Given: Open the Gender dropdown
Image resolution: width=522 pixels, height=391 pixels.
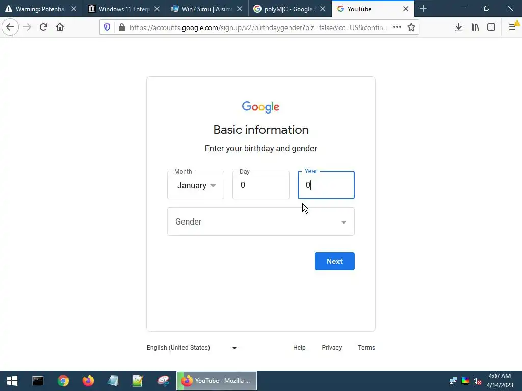Looking at the screenshot, I should click(x=261, y=221).
